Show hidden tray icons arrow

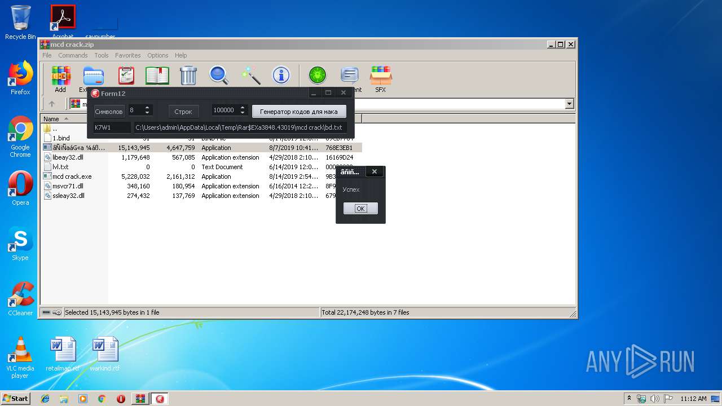pos(629,398)
